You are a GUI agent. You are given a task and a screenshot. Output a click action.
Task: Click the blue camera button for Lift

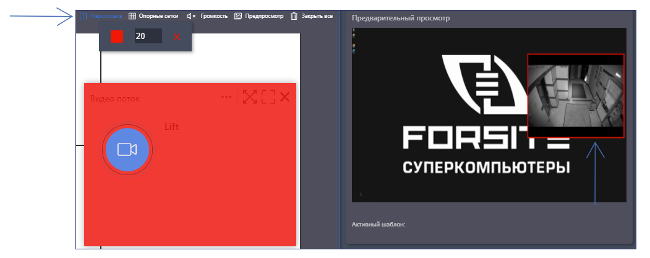pyautogui.click(x=127, y=150)
